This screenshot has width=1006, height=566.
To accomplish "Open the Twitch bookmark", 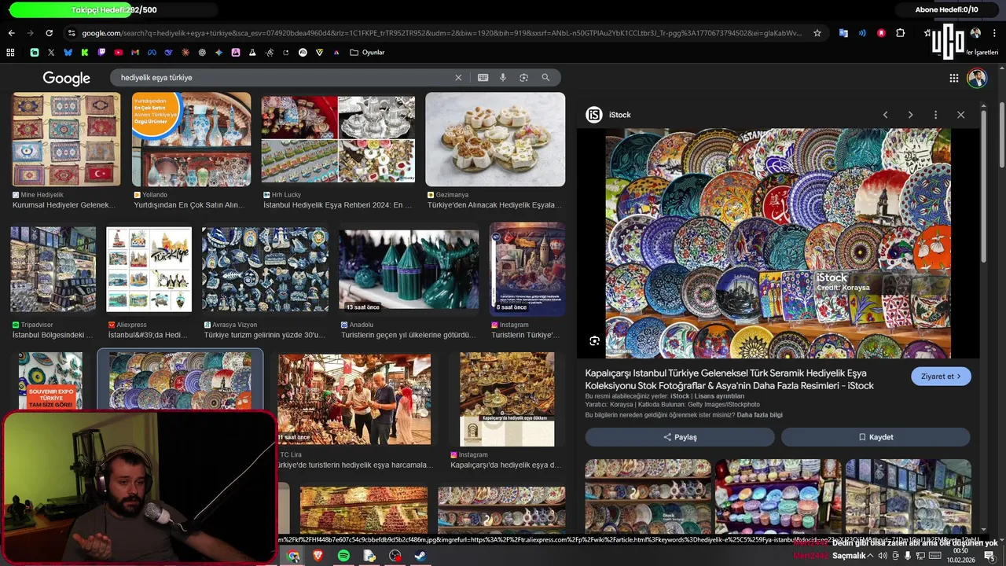I will (101, 53).
